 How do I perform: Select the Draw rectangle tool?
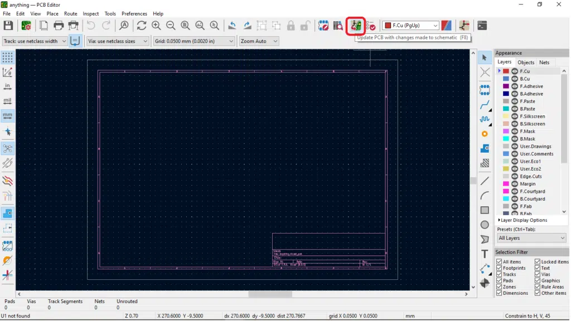coord(485,210)
